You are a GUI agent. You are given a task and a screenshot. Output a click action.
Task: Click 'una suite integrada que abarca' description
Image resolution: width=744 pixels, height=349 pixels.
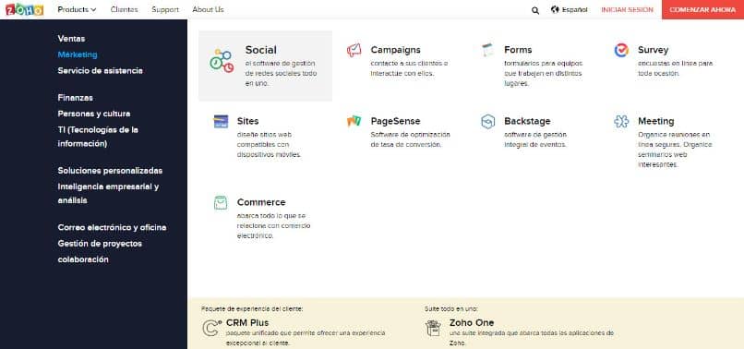point(532,338)
